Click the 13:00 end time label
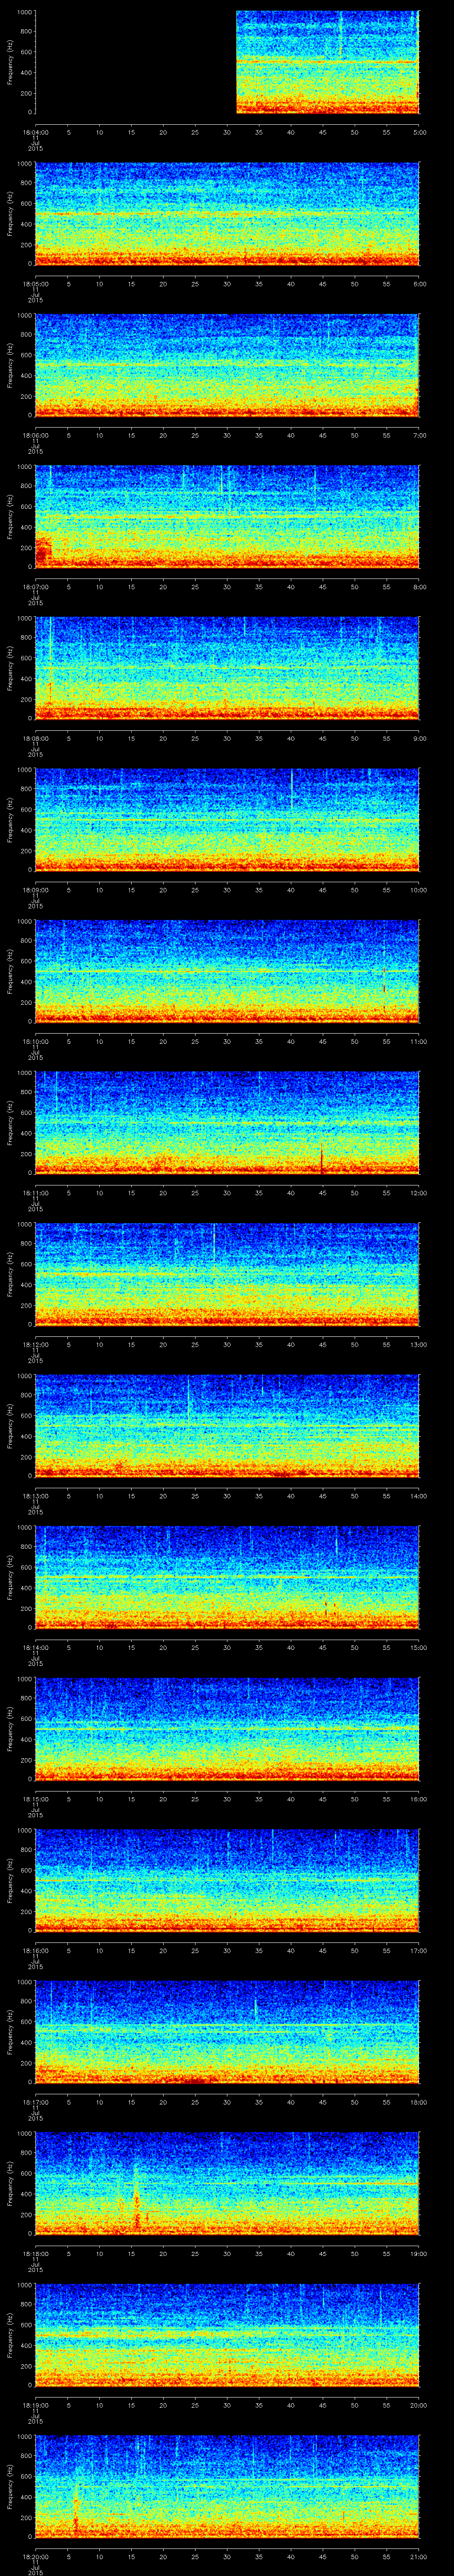 [x=418, y=1344]
